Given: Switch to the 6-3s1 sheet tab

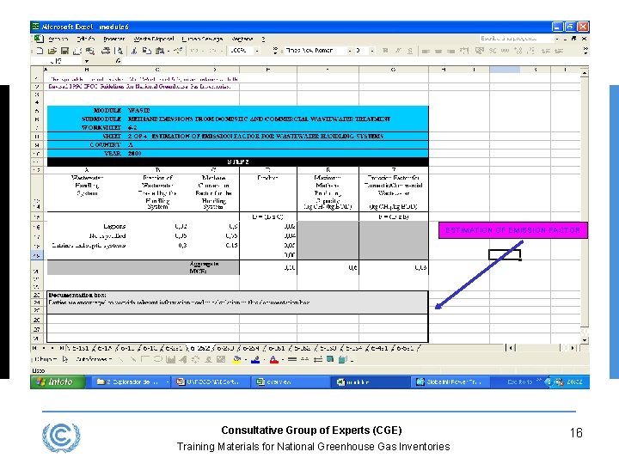Looking at the screenshot, I should [276, 348].
